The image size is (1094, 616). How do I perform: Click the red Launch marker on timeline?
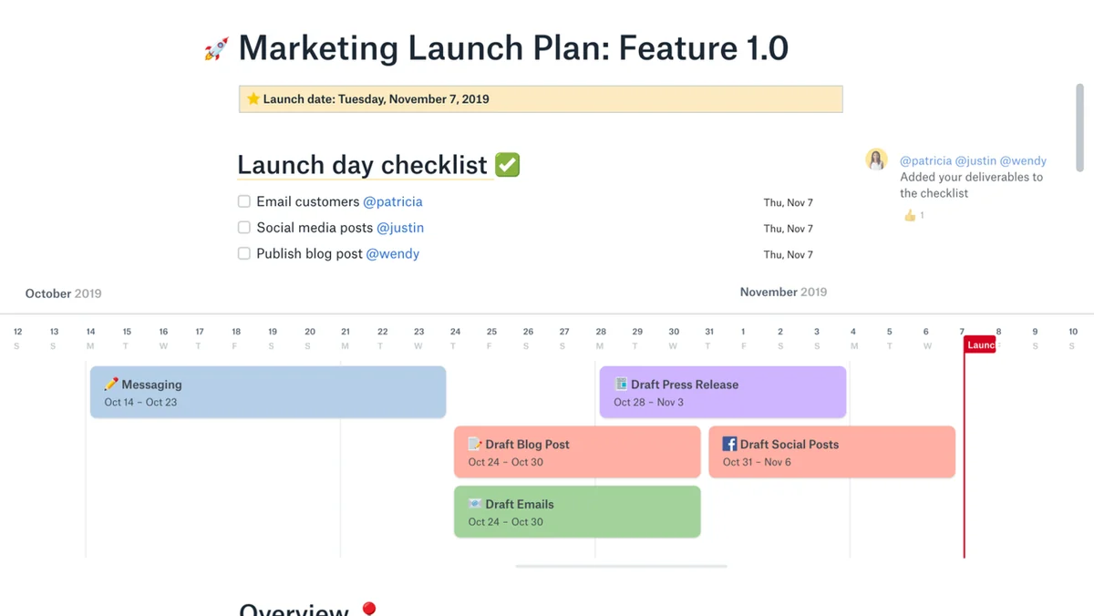[x=980, y=345]
